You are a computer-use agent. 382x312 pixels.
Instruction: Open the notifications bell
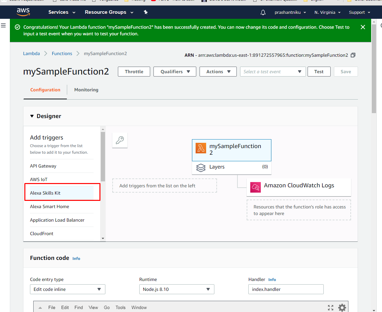pyautogui.click(x=263, y=12)
